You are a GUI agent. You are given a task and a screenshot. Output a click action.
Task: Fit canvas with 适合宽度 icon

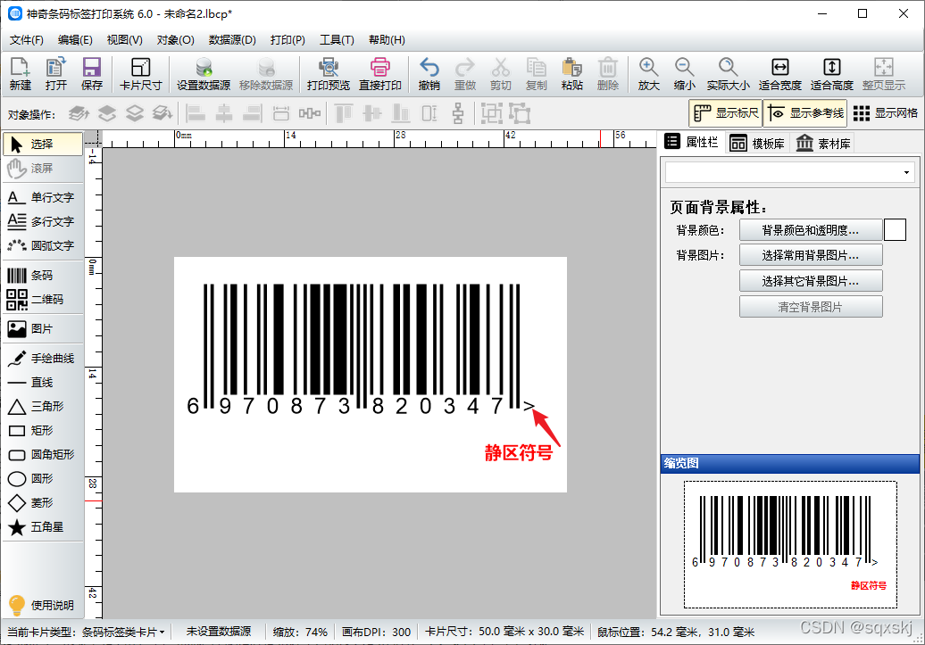[779, 74]
